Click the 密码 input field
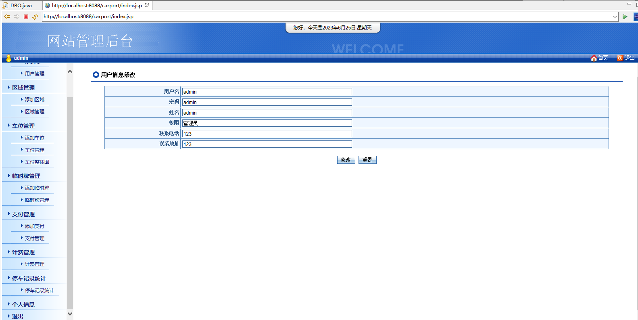638x320 pixels. 267,102
